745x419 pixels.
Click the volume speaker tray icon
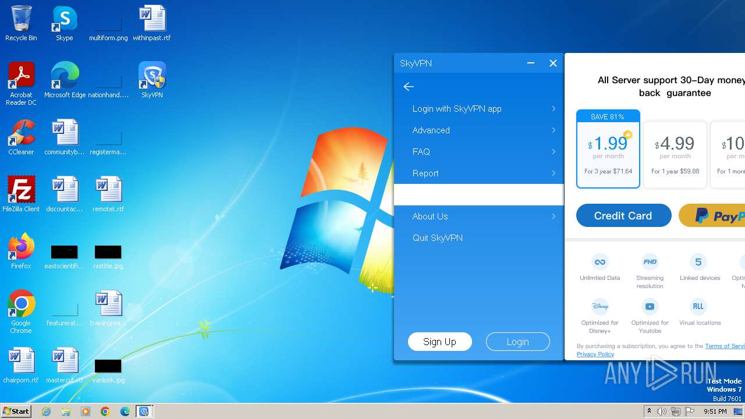[662, 411]
